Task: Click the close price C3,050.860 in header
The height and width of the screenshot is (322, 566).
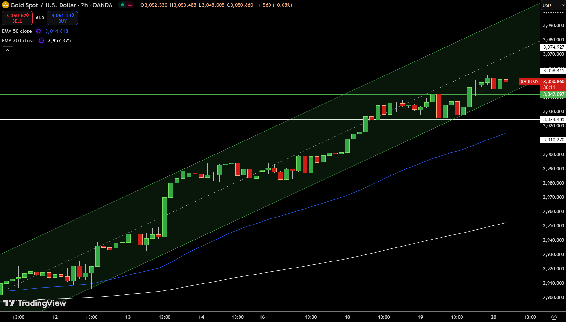Action: (x=240, y=5)
